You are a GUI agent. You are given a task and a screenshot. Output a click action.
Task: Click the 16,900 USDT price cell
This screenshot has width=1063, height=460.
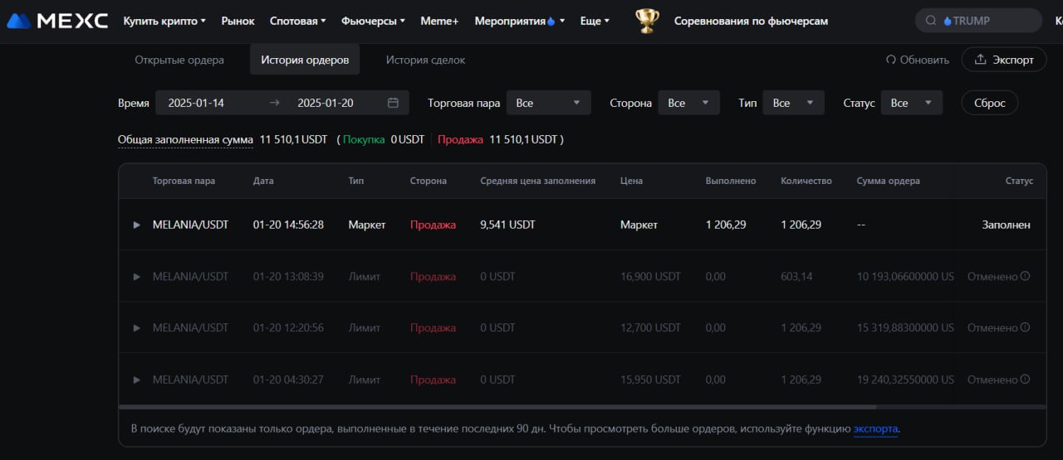coord(650,276)
